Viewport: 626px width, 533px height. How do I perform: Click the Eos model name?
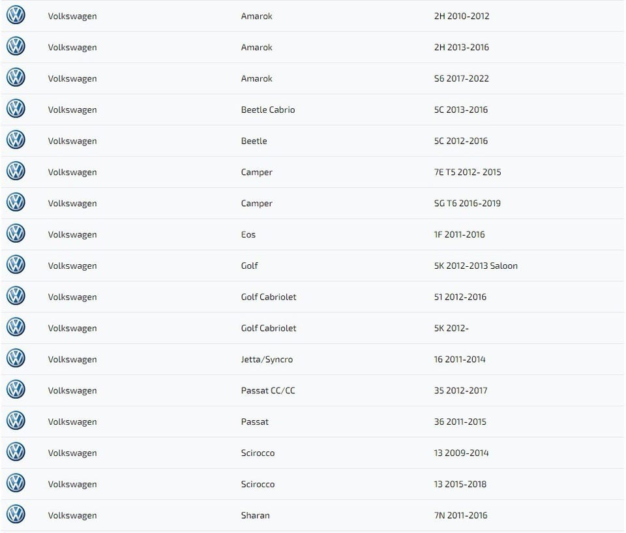[x=248, y=234]
